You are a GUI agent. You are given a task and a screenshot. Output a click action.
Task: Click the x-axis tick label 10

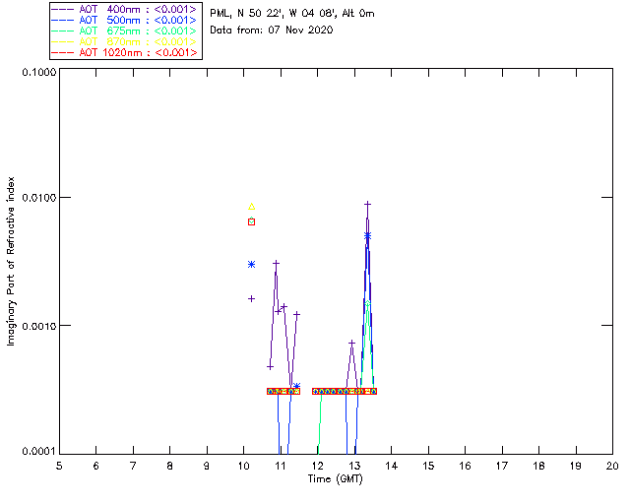coord(243,466)
